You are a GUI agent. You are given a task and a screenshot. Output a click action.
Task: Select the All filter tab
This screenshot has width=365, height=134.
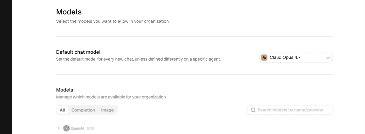pos(62,110)
